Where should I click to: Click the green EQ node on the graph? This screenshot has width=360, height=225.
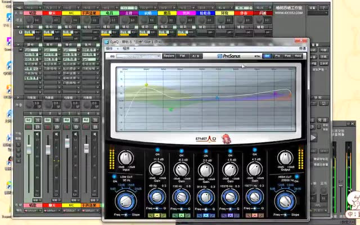(171, 109)
